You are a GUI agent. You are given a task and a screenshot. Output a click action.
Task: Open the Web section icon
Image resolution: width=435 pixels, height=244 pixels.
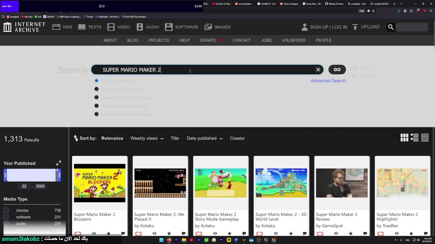point(56,27)
